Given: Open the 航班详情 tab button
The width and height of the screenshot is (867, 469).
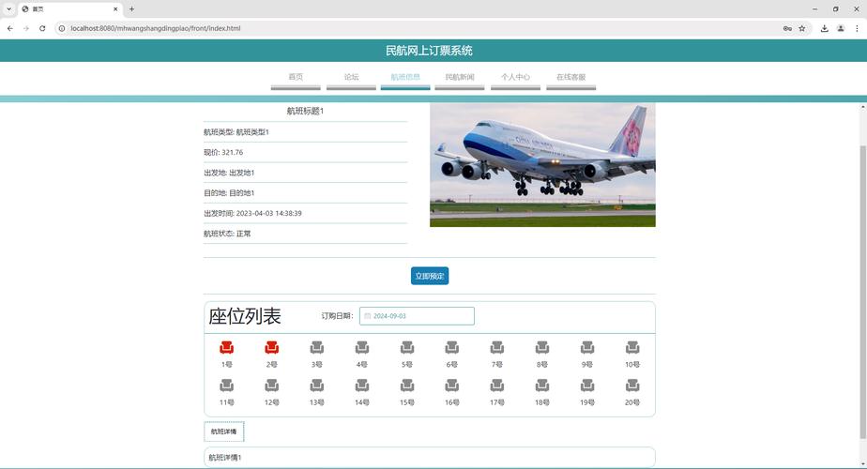Looking at the screenshot, I should pyautogui.click(x=223, y=431).
